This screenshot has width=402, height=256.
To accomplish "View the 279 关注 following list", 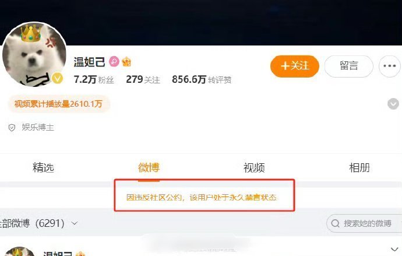I will click(143, 79).
